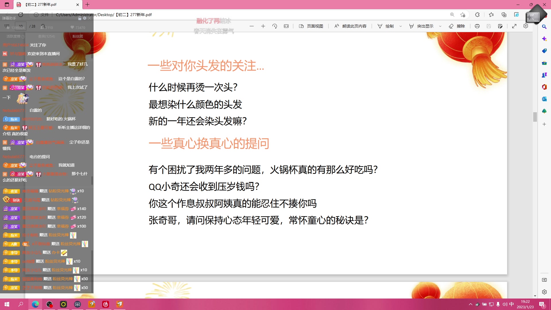Image resolution: width=551 pixels, height=310 pixels.
Task: Open sidebar settings gear at bottom
Action: (x=544, y=292)
